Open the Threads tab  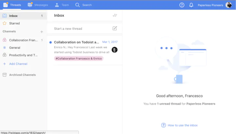pyautogui.click(x=12, y=5)
